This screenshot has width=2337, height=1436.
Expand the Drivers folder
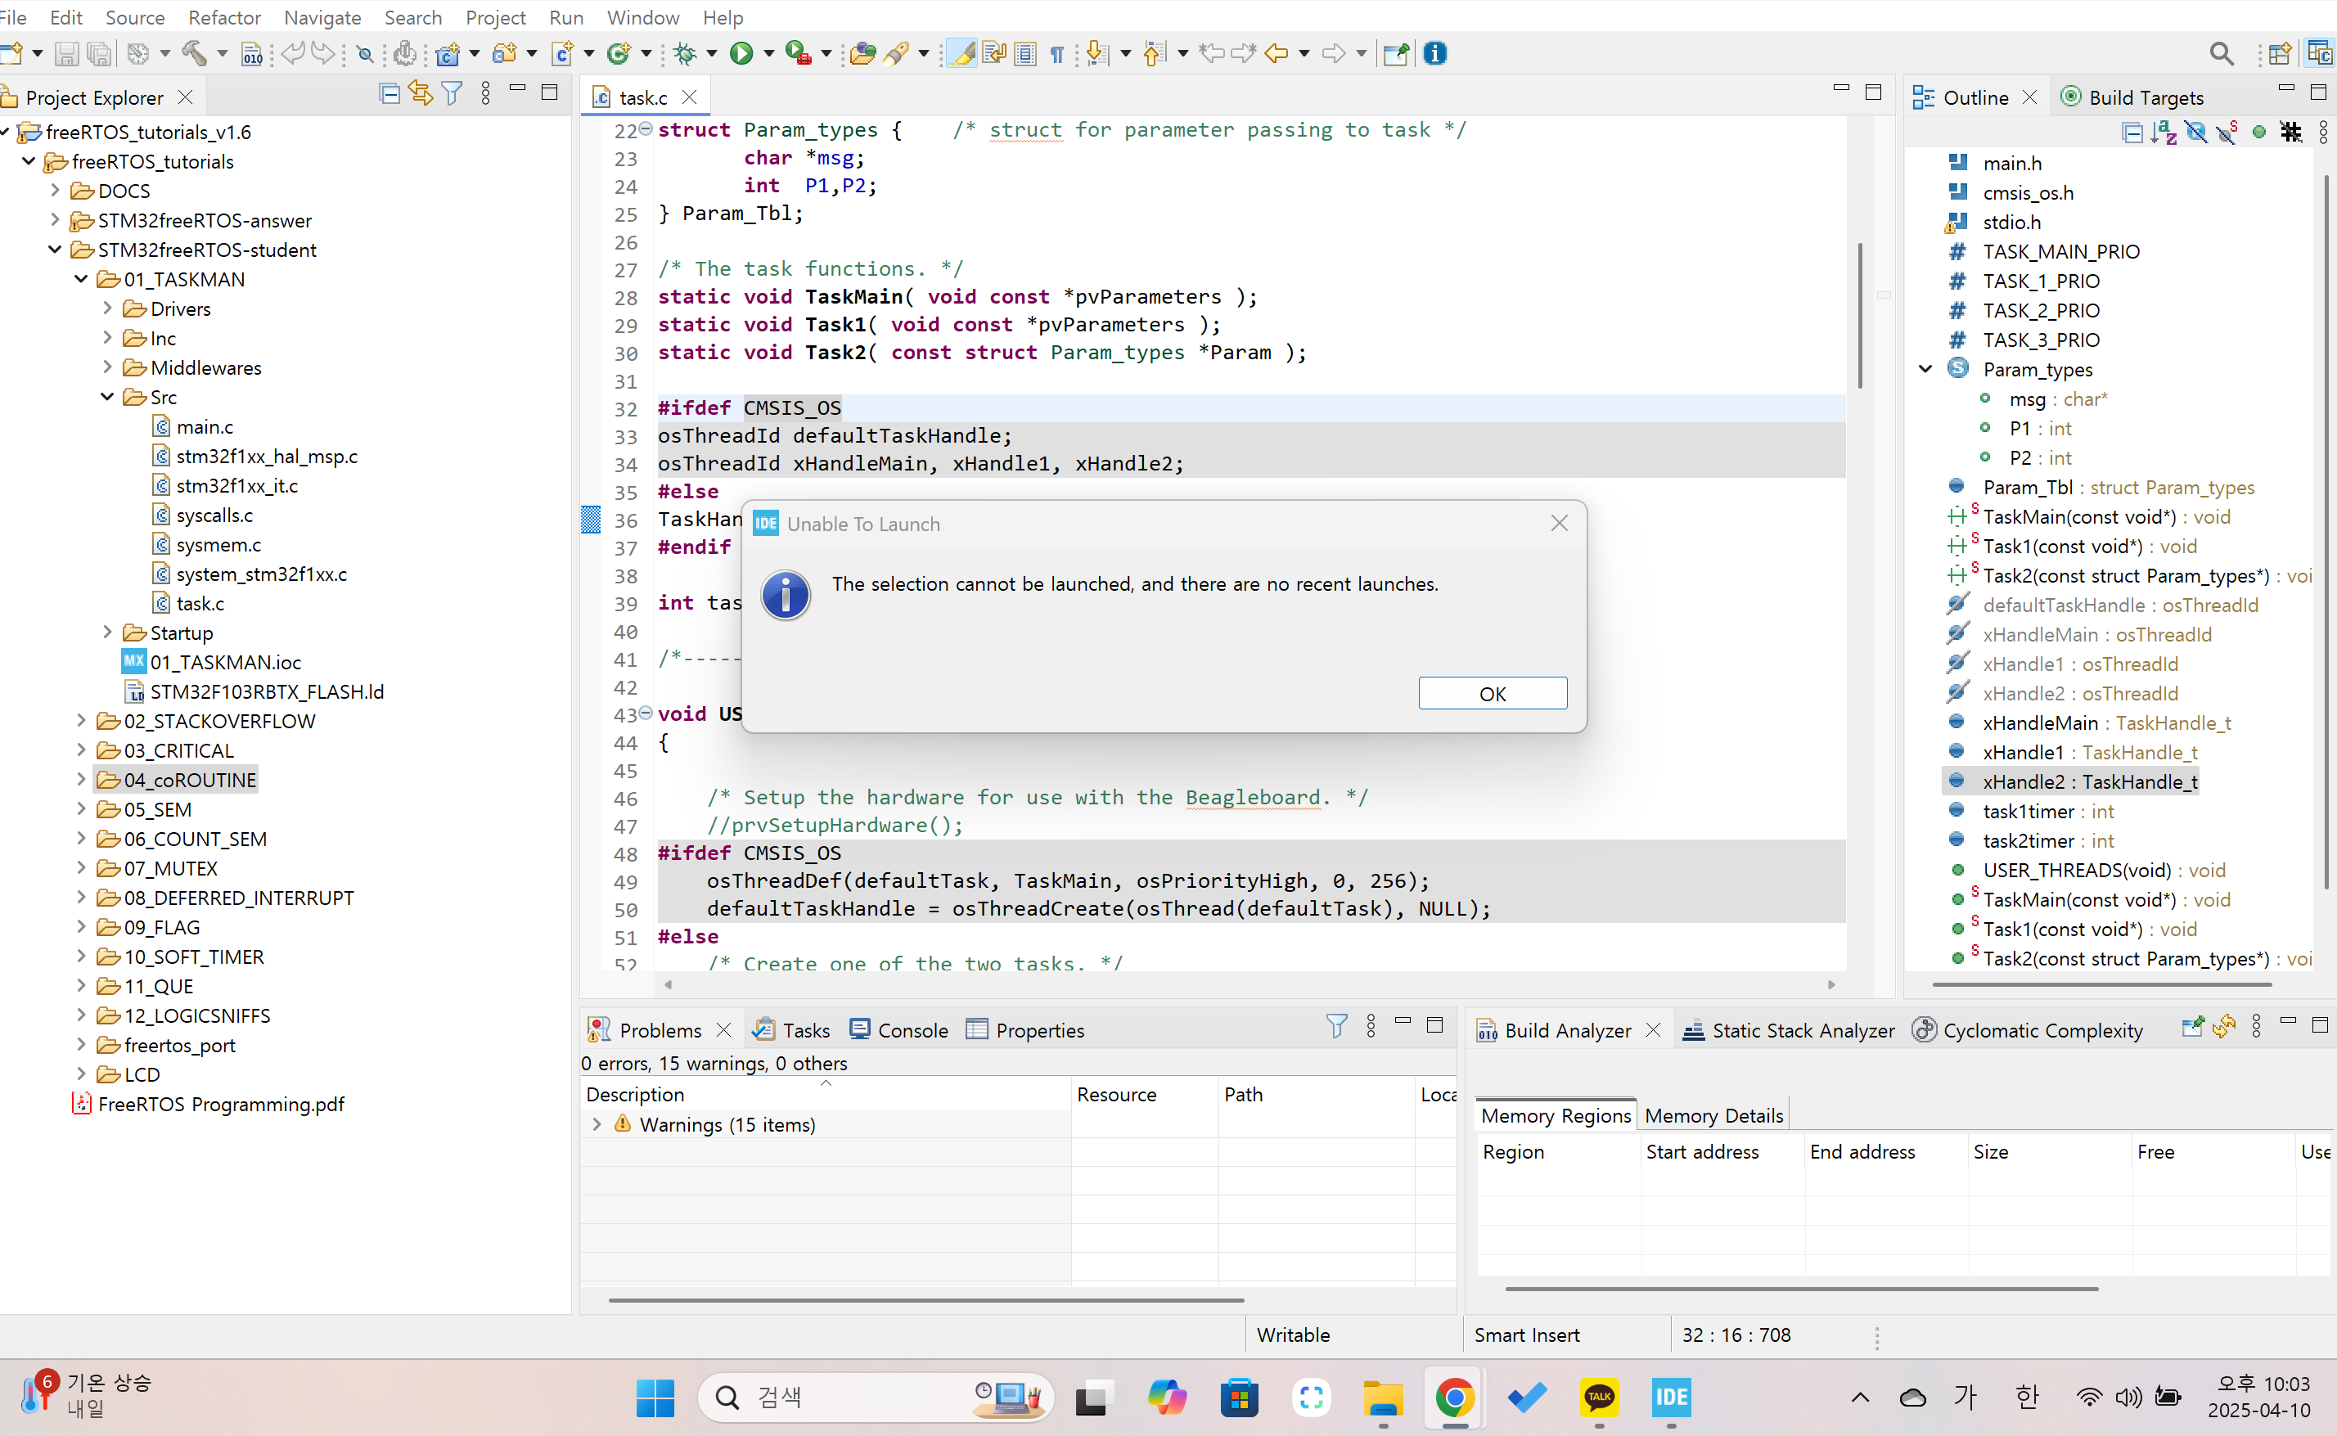(x=107, y=308)
